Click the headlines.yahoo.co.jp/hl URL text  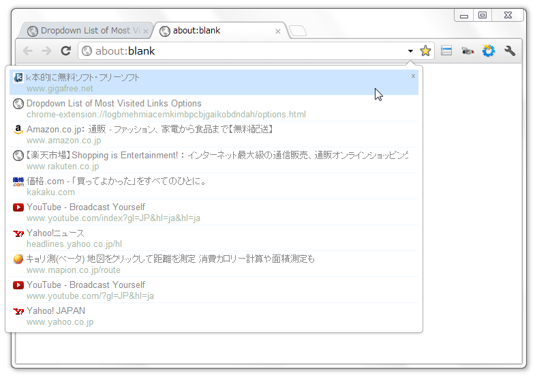pyautogui.click(x=74, y=244)
